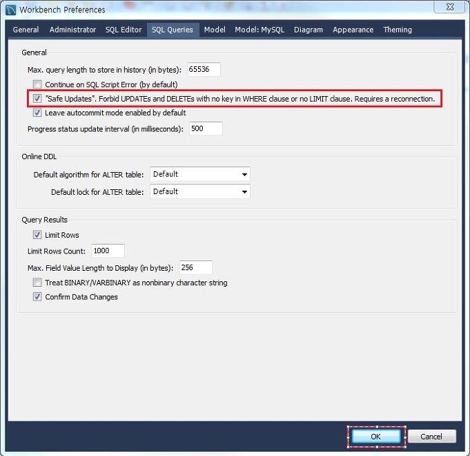Switch to the General tab

coord(26,30)
